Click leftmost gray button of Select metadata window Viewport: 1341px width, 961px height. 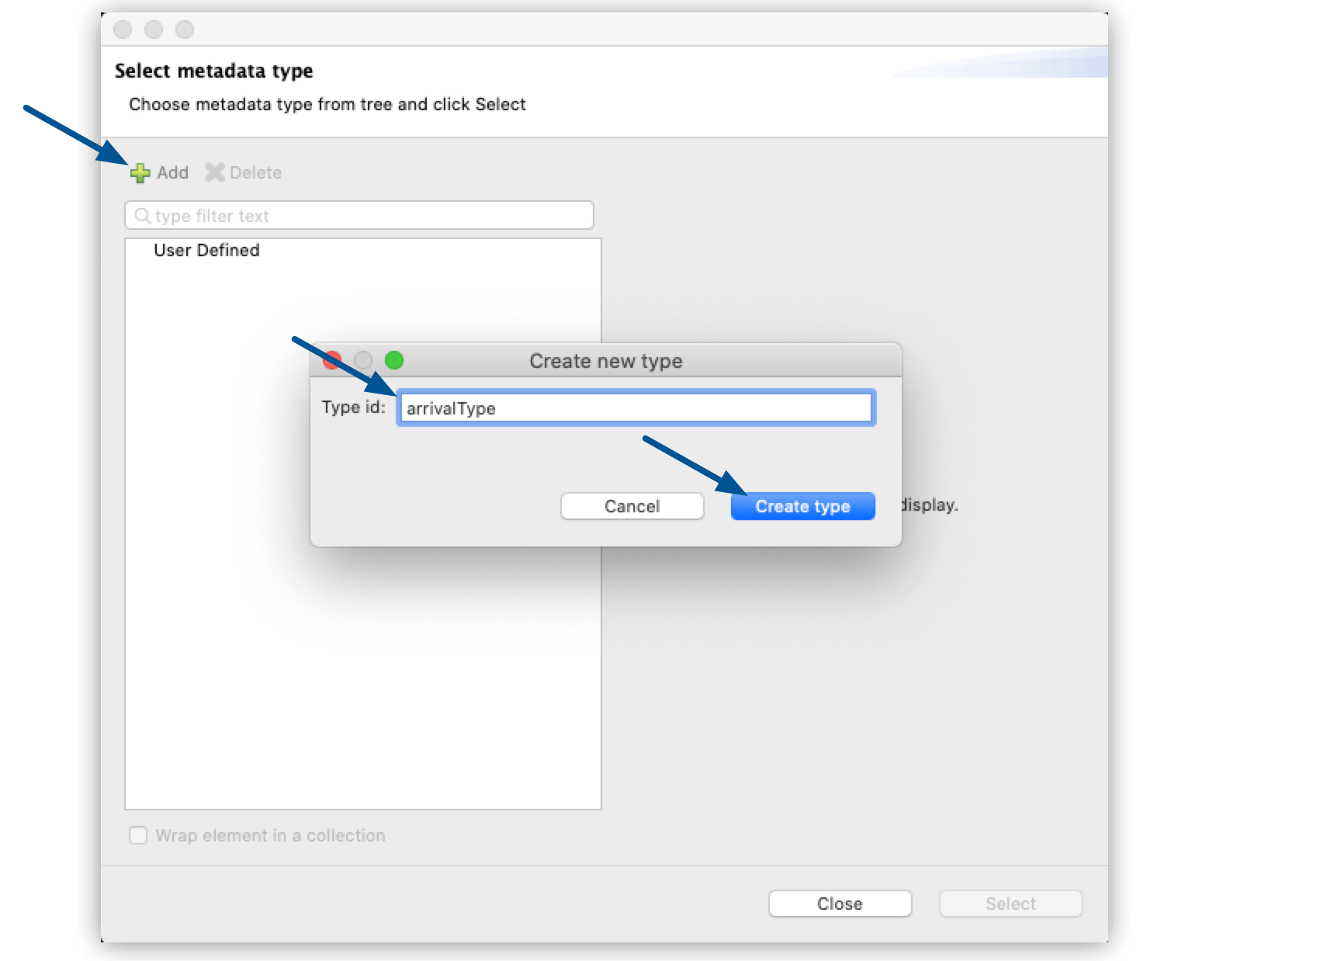(x=123, y=29)
